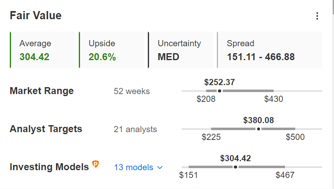The image size is (334, 189).
Task: Click the Spread 151.11 - 466.88 card
Action: click(x=269, y=50)
